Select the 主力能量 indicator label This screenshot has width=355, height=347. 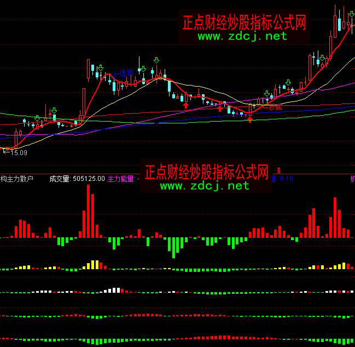click(121, 178)
